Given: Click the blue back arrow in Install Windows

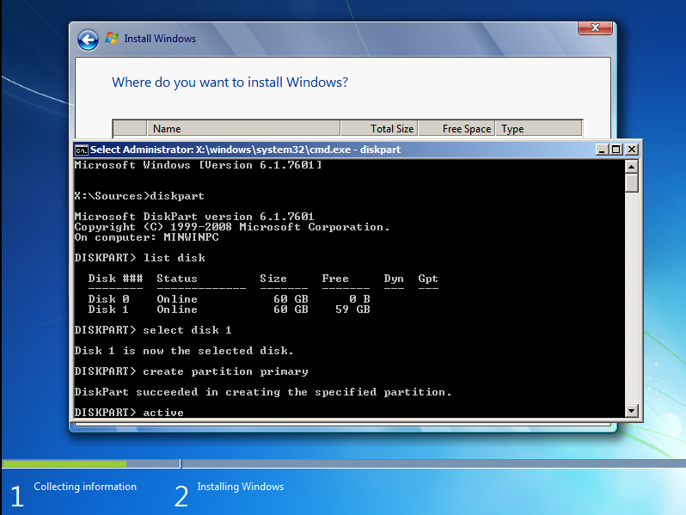Looking at the screenshot, I should (88, 39).
